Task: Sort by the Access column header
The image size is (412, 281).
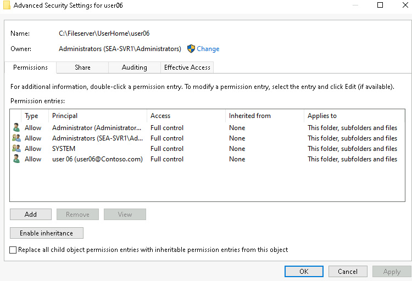Action: pos(186,116)
